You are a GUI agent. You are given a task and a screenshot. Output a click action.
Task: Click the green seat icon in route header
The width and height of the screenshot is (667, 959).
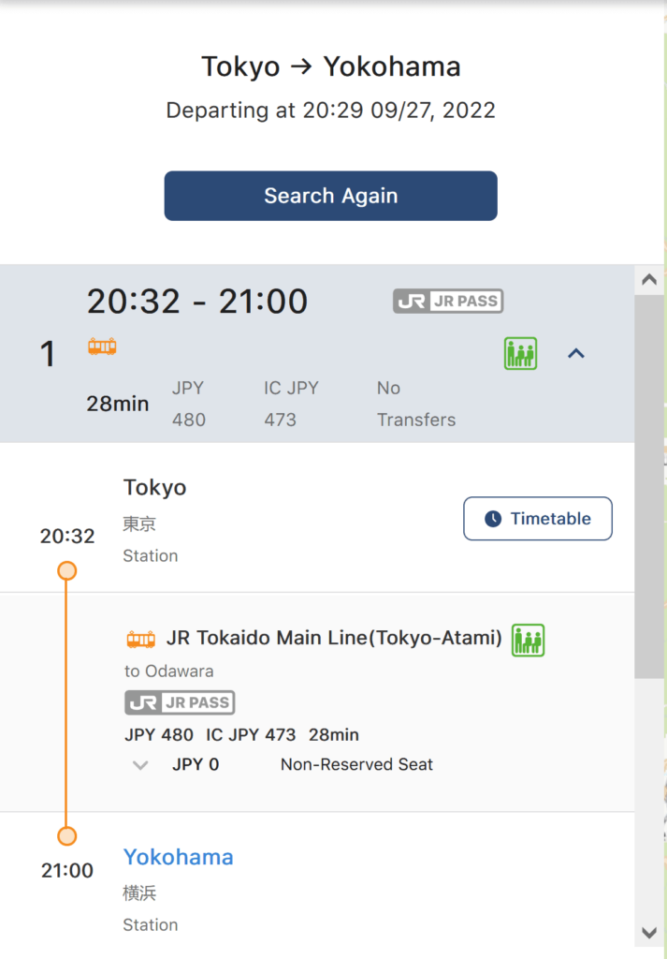click(x=520, y=354)
